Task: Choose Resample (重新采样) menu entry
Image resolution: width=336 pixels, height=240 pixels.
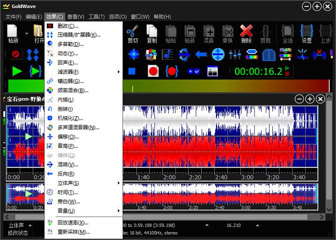Action: tap(73, 232)
